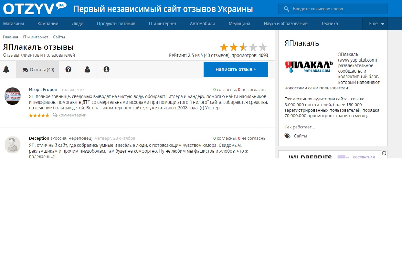Select the Отзывы (40) tab

pos(37,69)
